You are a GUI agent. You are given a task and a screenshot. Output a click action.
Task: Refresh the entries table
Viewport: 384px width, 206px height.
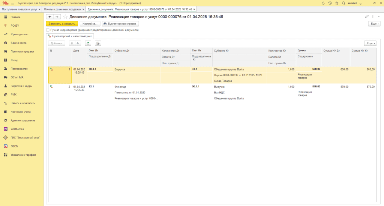(x=88, y=44)
